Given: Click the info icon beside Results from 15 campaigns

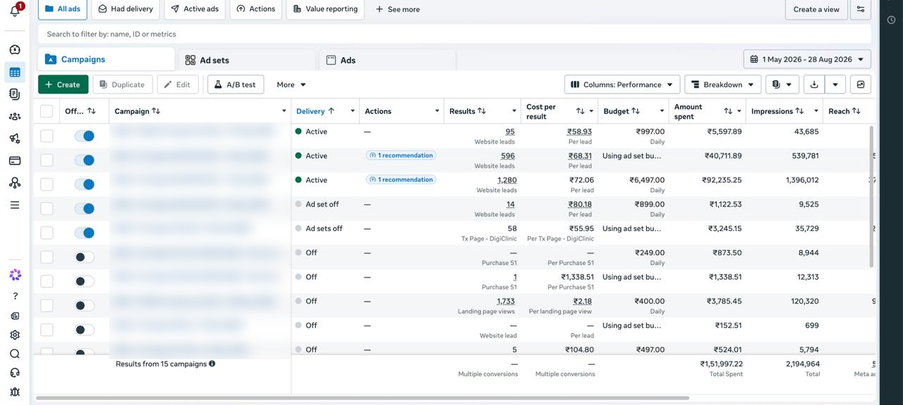Looking at the screenshot, I should (212, 364).
